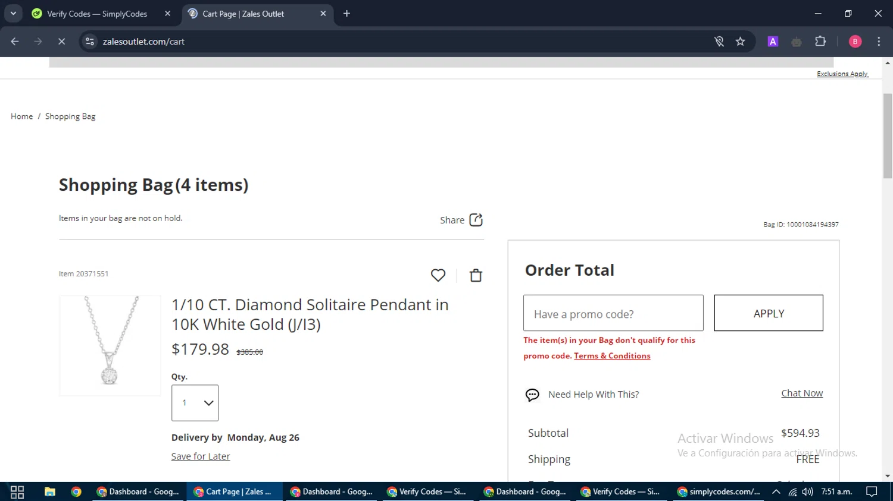Click the purple A extension icon
The image size is (893, 501).
(x=773, y=42)
